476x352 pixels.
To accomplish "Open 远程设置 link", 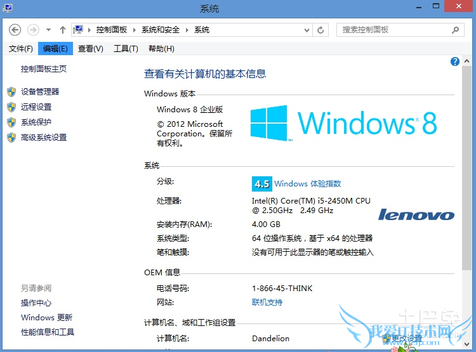I will [36, 107].
